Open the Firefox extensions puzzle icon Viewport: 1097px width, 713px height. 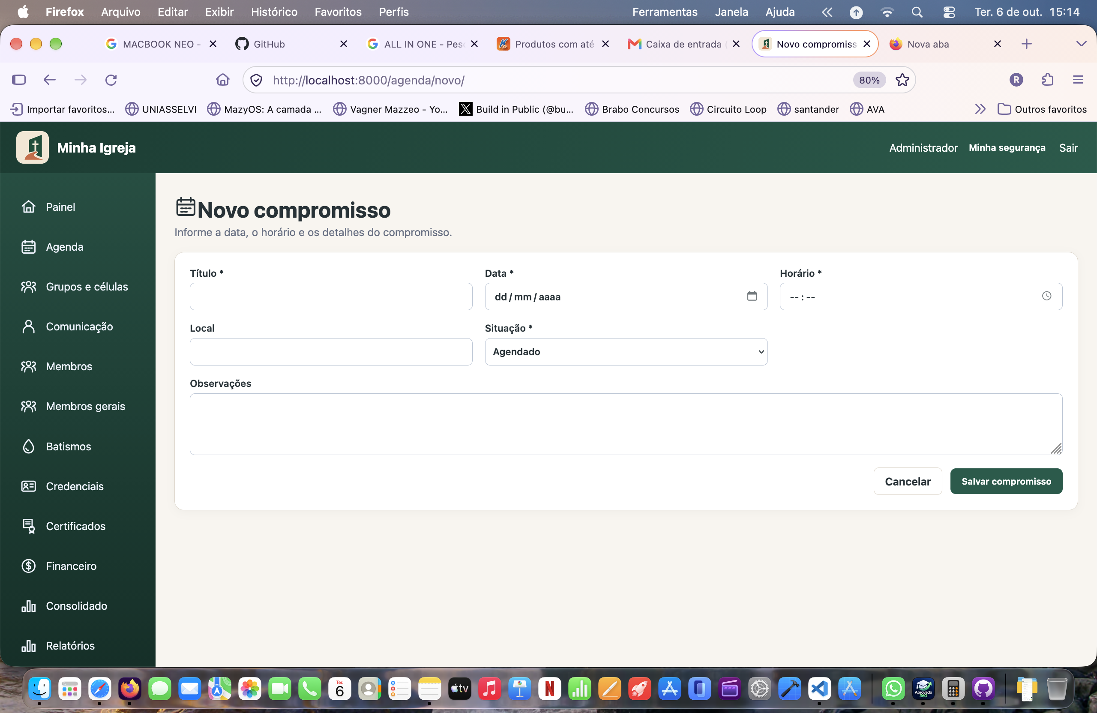coord(1047,80)
